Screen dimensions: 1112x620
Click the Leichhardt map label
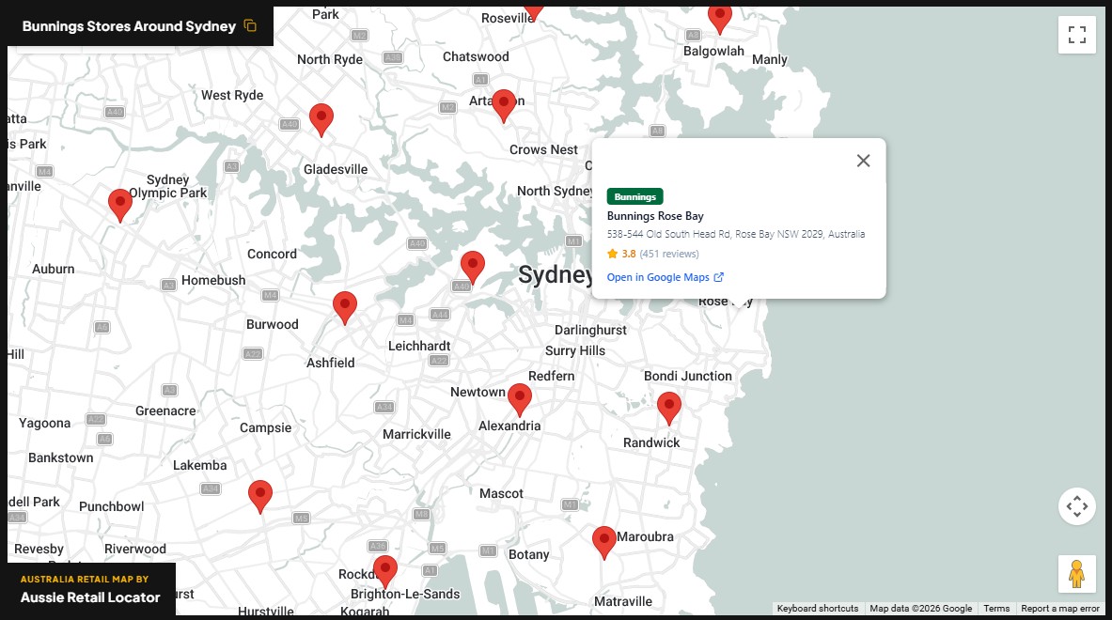point(419,346)
